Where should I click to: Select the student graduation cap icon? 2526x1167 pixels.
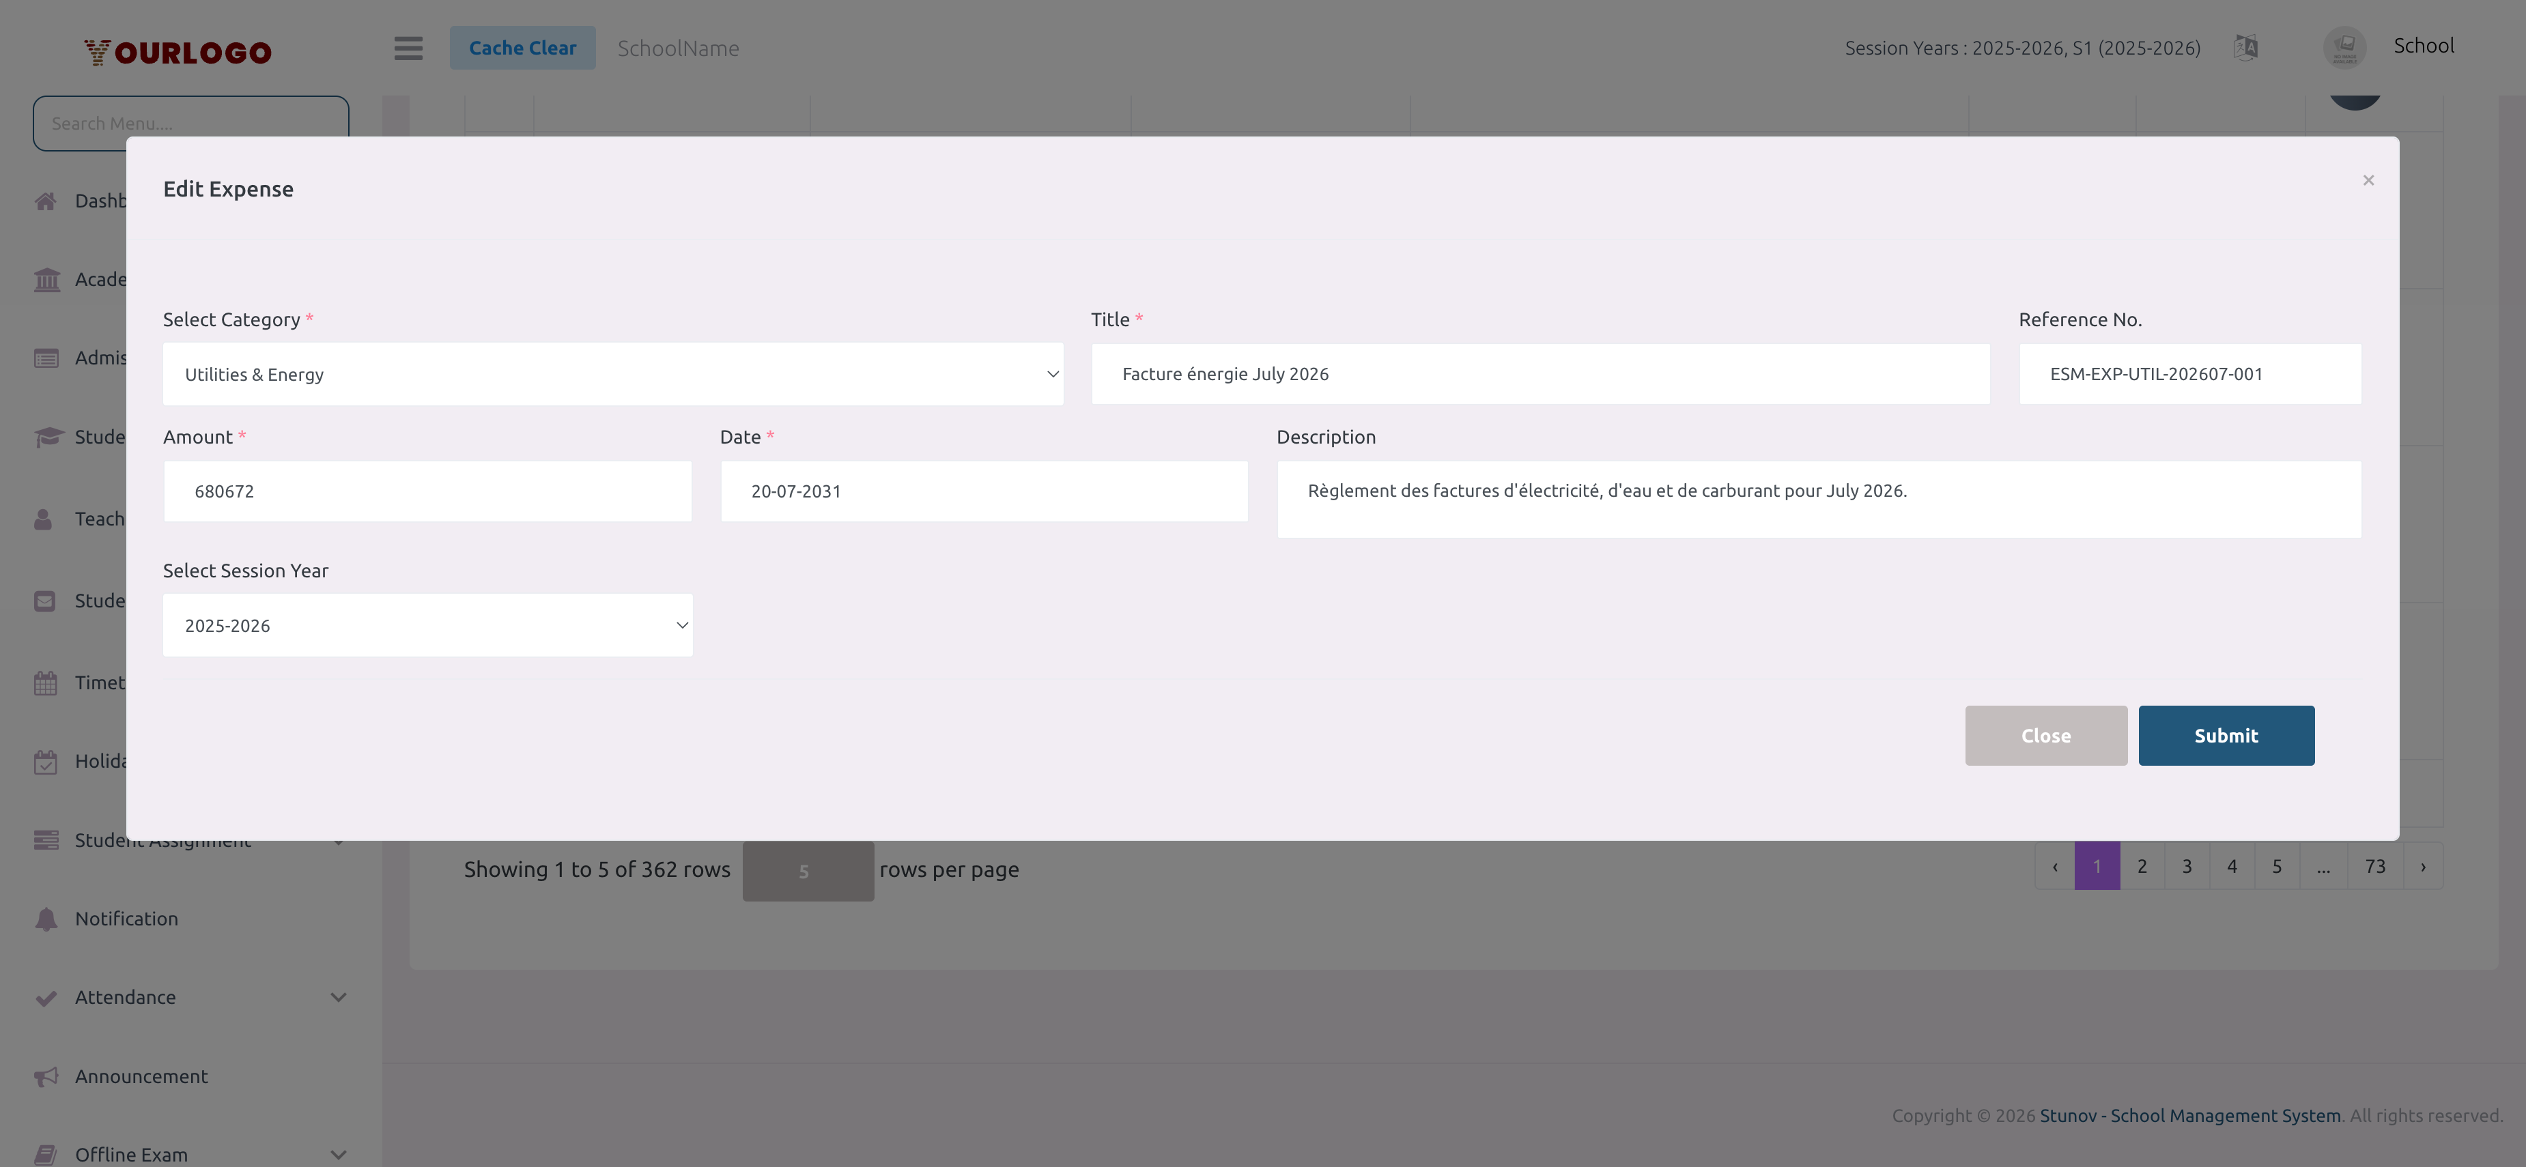pyautogui.click(x=46, y=437)
